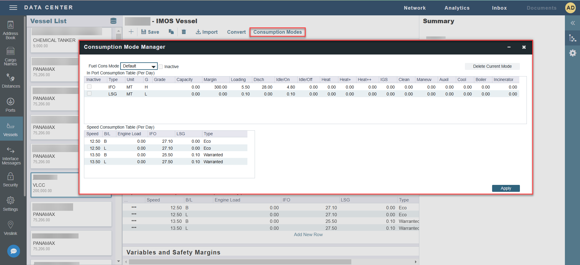Switch to the Analytics tab
This screenshot has height=265, width=580.
point(457,8)
